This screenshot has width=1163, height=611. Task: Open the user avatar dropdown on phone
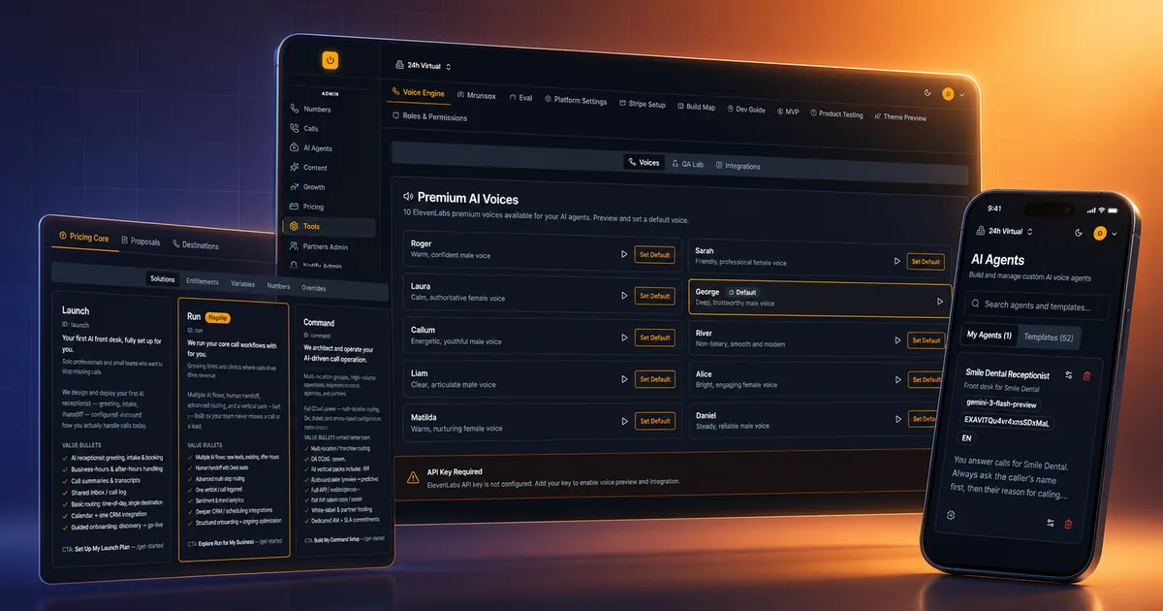(x=1106, y=233)
